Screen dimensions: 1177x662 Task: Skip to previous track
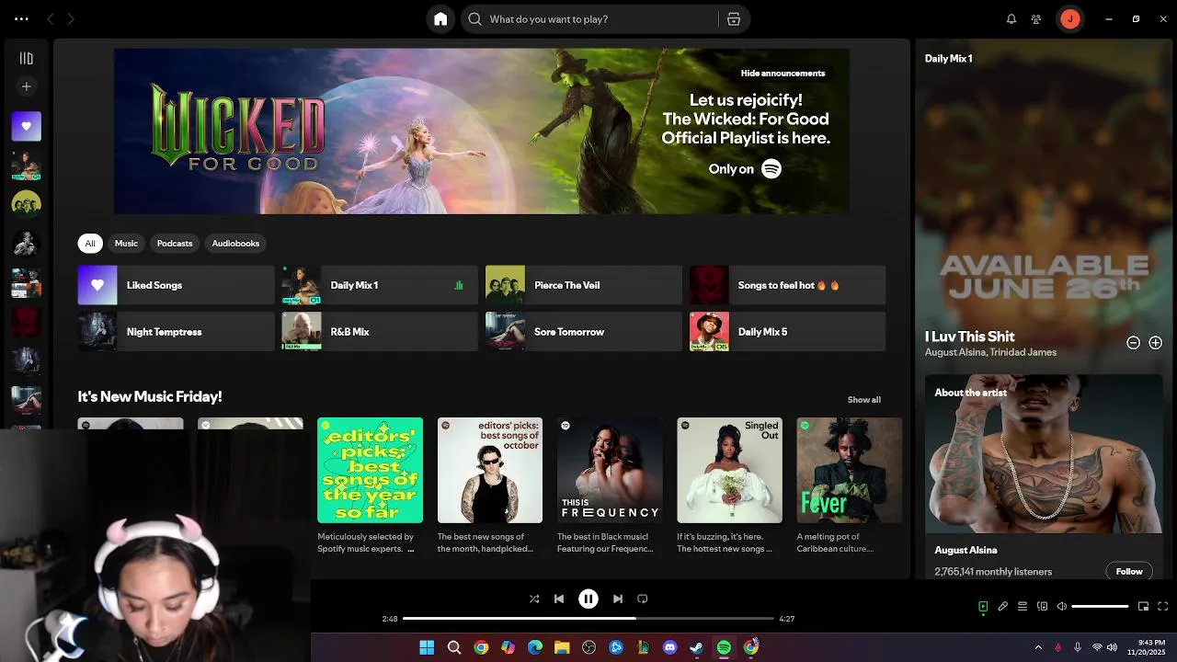click(559, 599)
